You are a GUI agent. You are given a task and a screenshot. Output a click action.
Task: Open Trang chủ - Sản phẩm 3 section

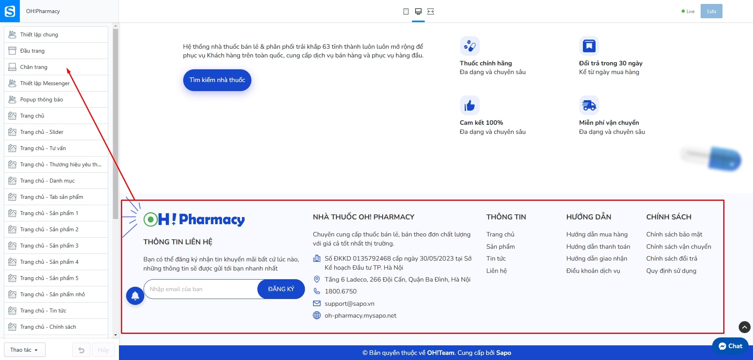pyautogui.click(x=56, y=246)
